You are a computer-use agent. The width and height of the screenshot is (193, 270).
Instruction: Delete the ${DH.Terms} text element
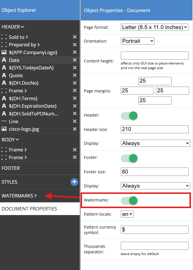point(74,98)
